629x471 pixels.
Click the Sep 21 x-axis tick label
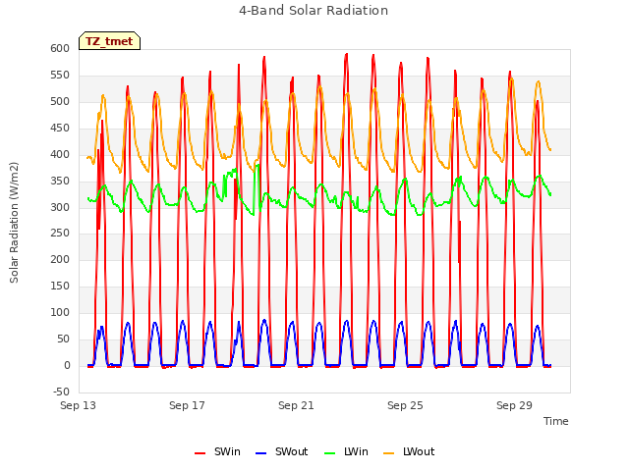coord(296,405)
